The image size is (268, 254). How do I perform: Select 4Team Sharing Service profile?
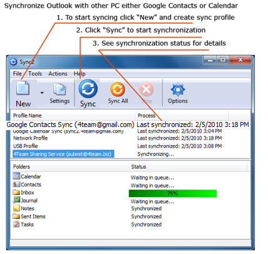click(x=63, y=154)
